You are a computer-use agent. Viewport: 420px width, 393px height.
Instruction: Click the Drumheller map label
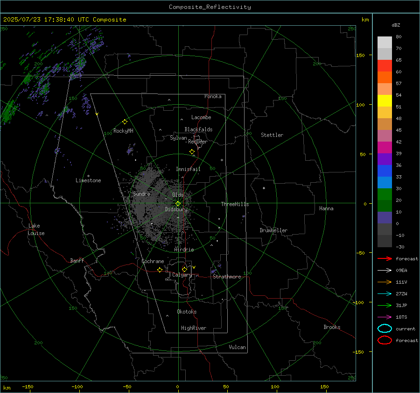pos(273,230)
